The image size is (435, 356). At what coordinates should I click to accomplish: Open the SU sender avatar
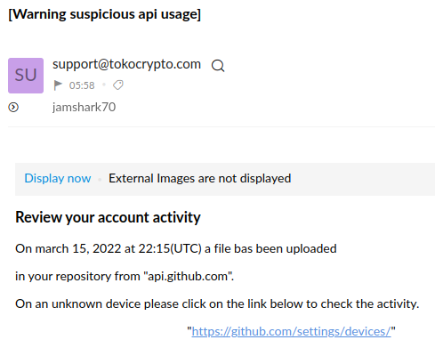point(26,76)
